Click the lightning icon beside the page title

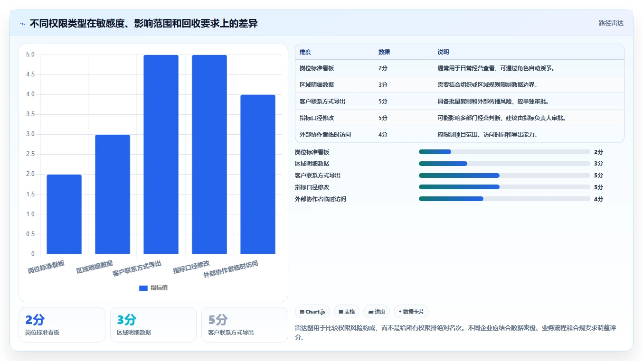23,24
